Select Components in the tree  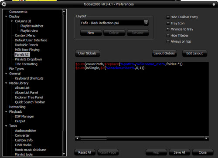point(18,12)
